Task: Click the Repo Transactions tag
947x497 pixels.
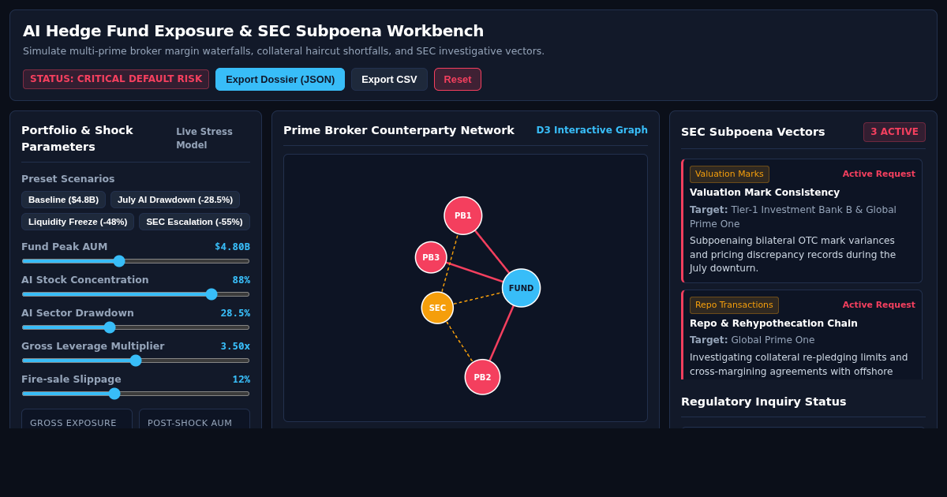Action: pyautogui.click(x=734, y=305)
